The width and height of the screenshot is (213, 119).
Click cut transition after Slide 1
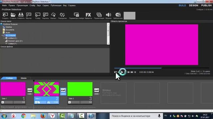pyautogui.click(x=30, y=90)
